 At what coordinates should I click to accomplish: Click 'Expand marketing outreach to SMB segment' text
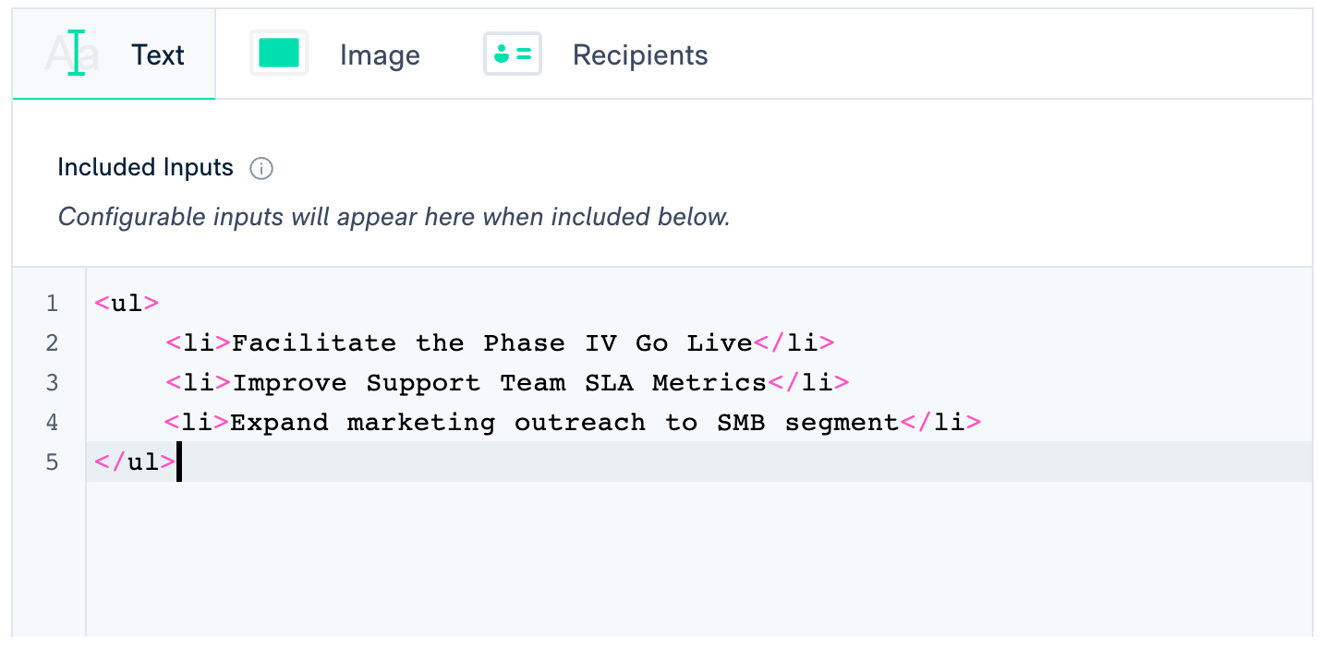[564, 423]
